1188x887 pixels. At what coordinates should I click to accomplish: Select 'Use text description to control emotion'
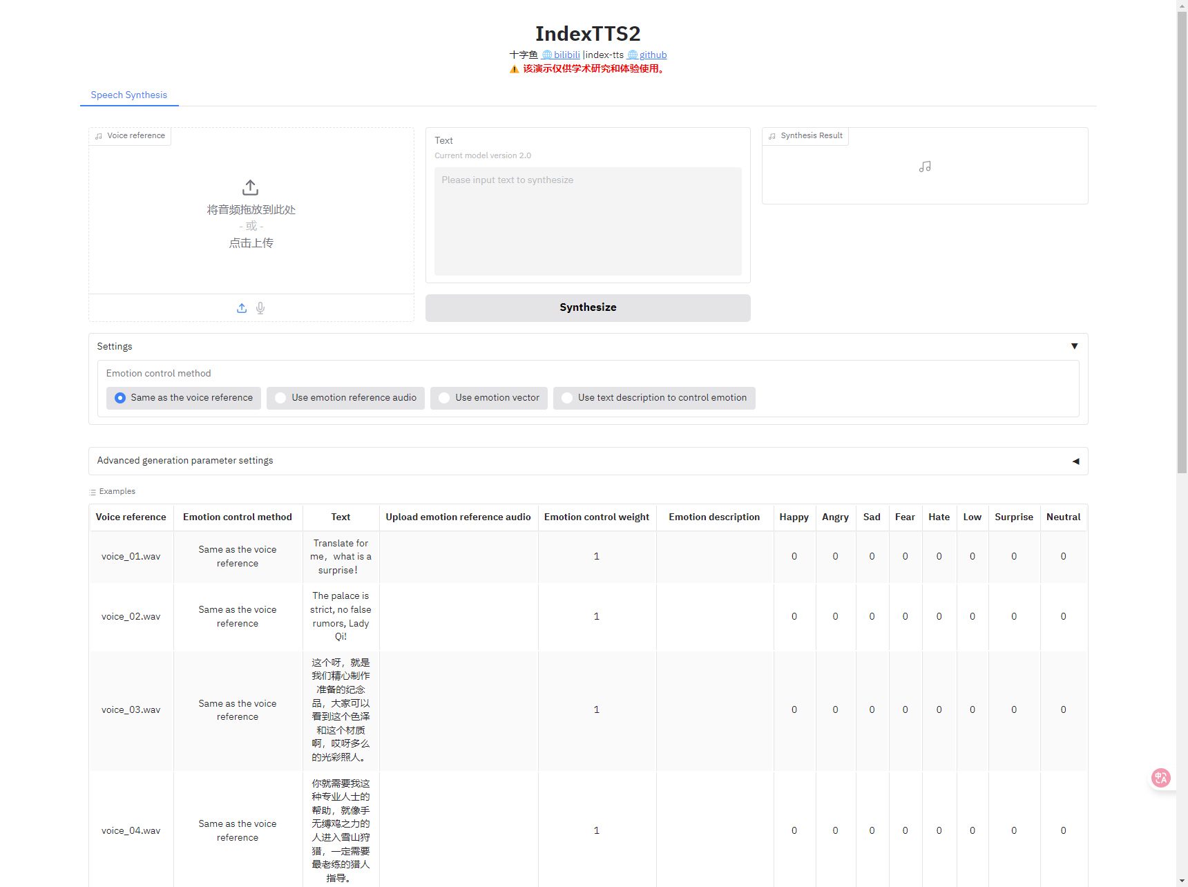coord(654,398)
